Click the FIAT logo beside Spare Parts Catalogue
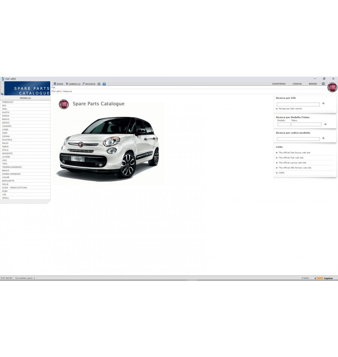 tap(64, 104)
